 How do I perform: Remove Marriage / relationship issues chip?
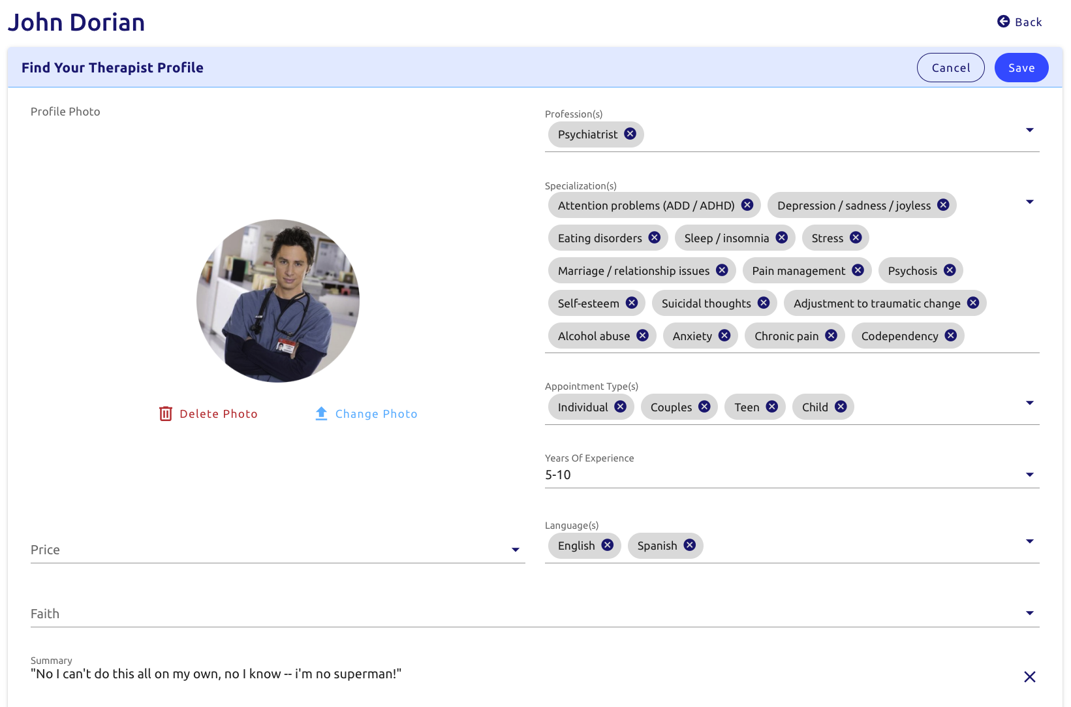pyautogui.click(x=722, y=270)
